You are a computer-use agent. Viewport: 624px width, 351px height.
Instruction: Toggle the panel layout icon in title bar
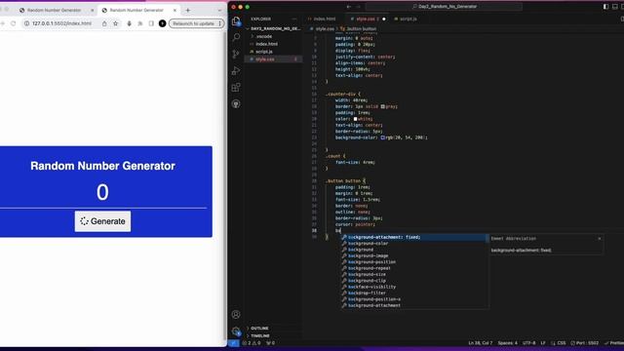[615, 7]
